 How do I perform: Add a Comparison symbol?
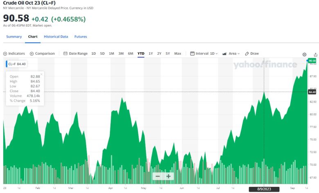coord(42,53)
